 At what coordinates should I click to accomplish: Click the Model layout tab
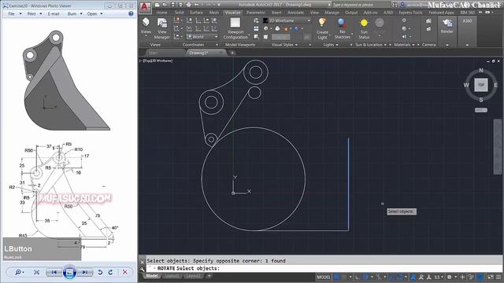(x=151, y=276)
